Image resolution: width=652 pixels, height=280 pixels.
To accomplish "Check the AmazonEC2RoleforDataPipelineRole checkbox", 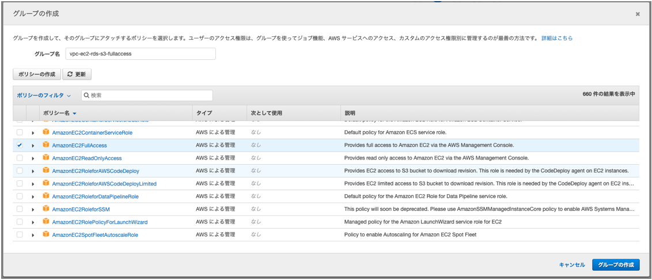I will point(20,196).
